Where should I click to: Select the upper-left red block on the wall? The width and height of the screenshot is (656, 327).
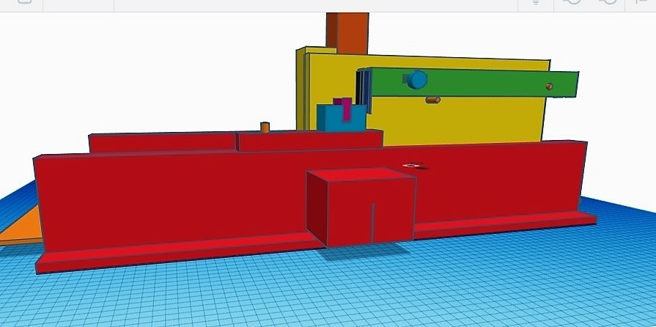162,142
